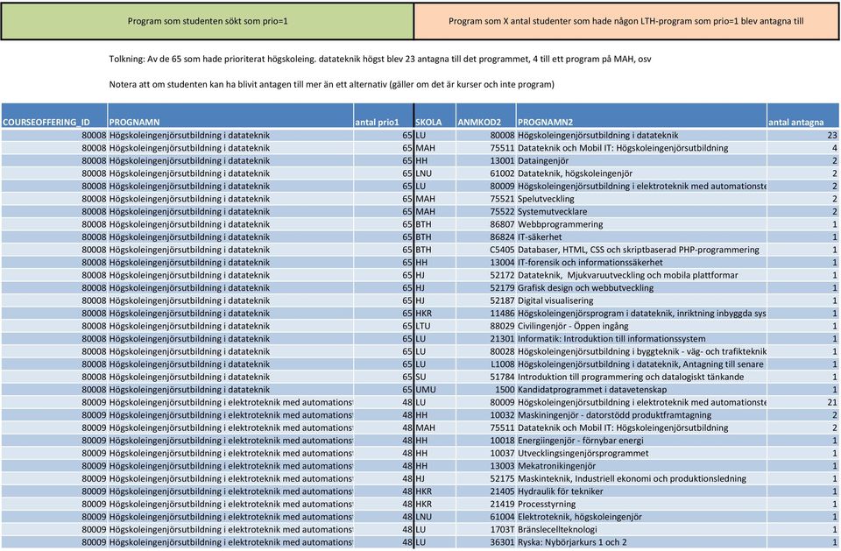Select the 'Digital visualisering' cell
Viewport: 841px width, 551px height.
click(641, 300)
